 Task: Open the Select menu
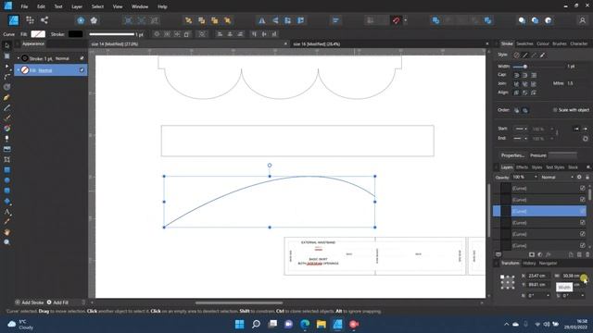click(x=97, y=6)
